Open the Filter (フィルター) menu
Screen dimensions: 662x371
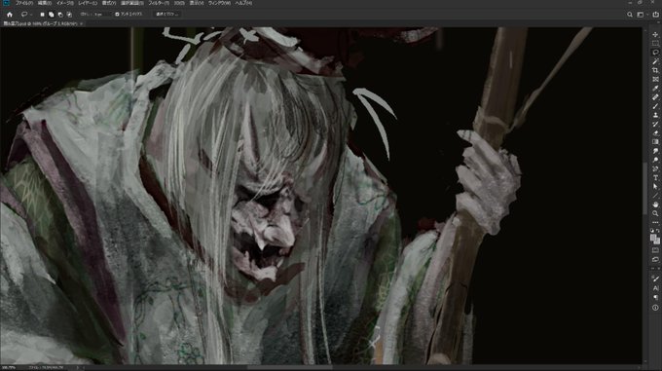pos(159,3)
